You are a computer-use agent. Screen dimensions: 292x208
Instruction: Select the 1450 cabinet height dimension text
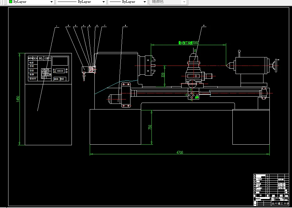(18, 99)
